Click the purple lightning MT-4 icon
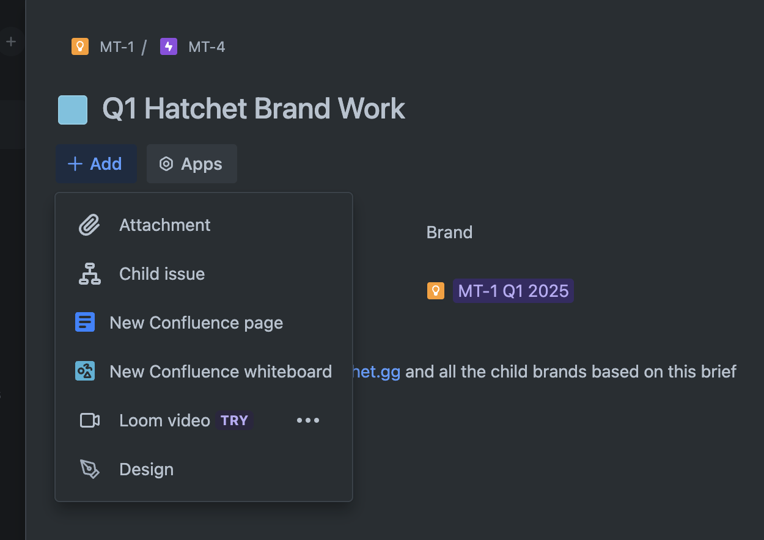Viewport: 764px width, 540px height. click(x=169, y=46)
